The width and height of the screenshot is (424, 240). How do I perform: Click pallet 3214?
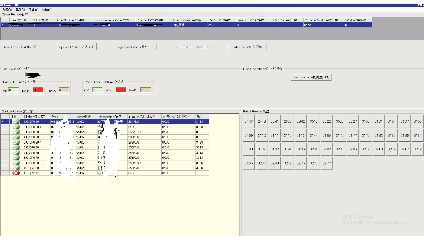[392, 149]
